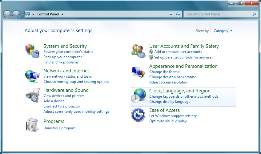The width and height of the screenshot is (261, 154).
Task: Click Set up parental controls for any user
Action: coord(183,57)
